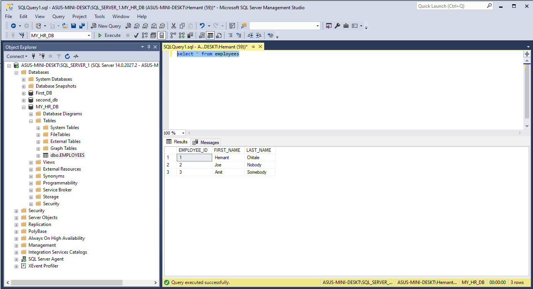Click the Find in Files icon
The width and height of the screenshot is (533, 289).
click(x=244, y=26)
